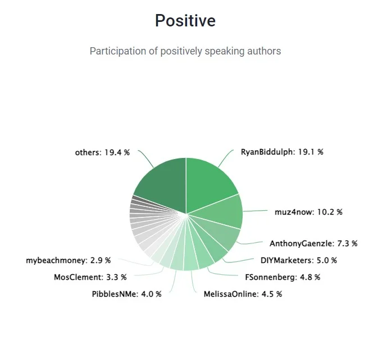Image resolution: width=378 pixels, height=340 pixels.
Task: Click the 'muz4now: 10.2 %' label
Action: (308, 212)
